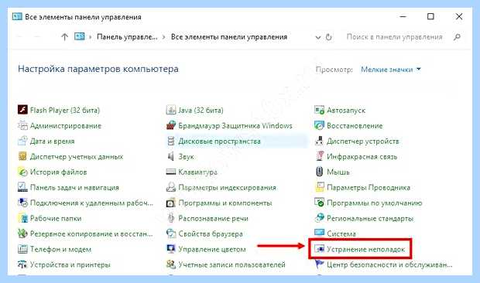Click the Региональные стандарты globe icon
480x283 pixels.
click(x=319, y=218)
